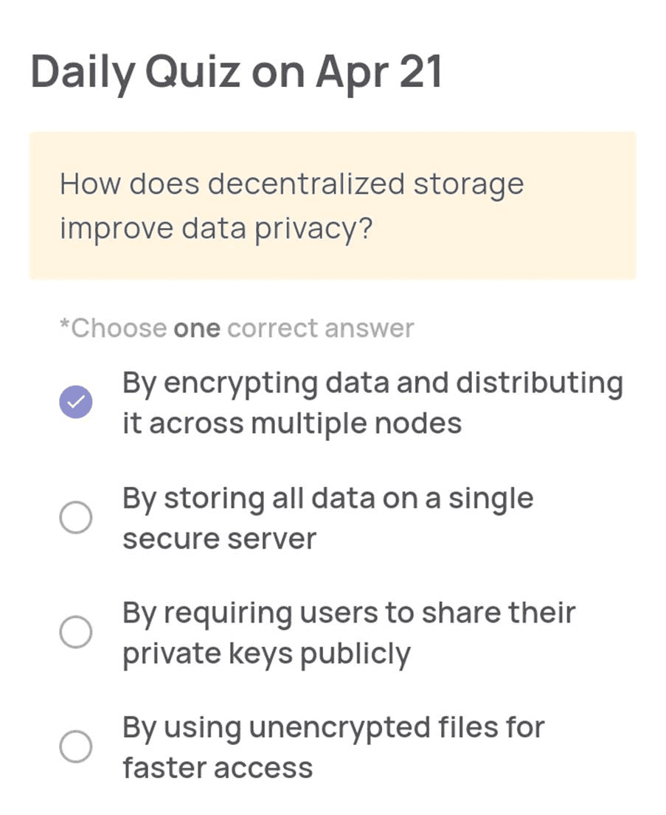Click the 'secure server' text line
The height and width of the screenshot is (815, 666).
pyautogui.click(x=219, y=539)
